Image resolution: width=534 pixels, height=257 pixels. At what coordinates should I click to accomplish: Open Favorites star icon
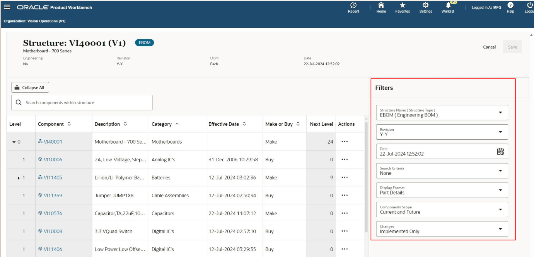point(403,5)
